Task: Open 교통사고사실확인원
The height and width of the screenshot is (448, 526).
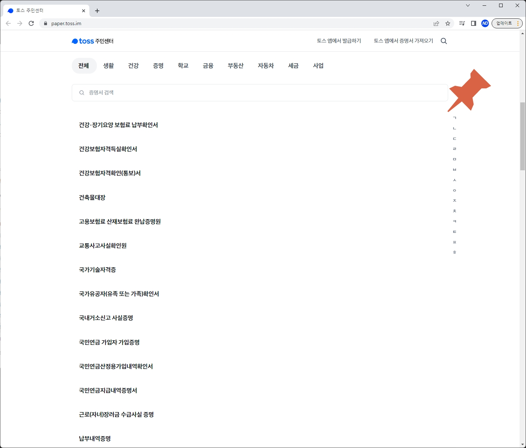Action: click(103, 246)
